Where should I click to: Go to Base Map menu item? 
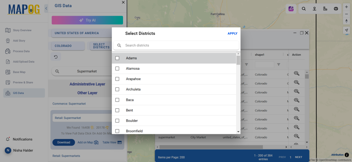(x=19, y=72)
